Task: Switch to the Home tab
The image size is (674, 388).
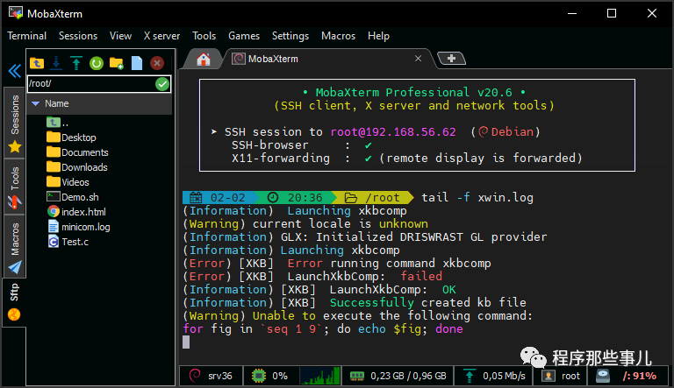Action: [x=204, y=60]
